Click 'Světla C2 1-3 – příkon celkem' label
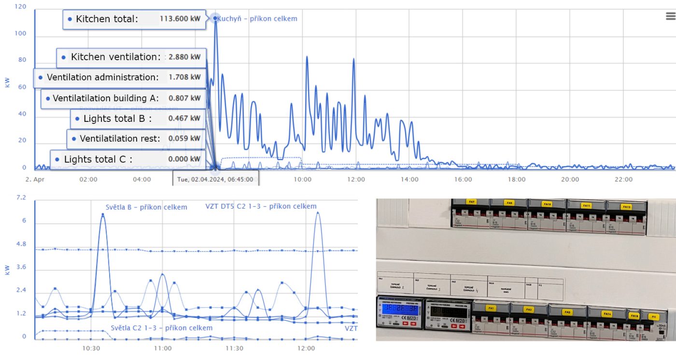The height and width of the screenshot is (355, 676). coord(161,328)
